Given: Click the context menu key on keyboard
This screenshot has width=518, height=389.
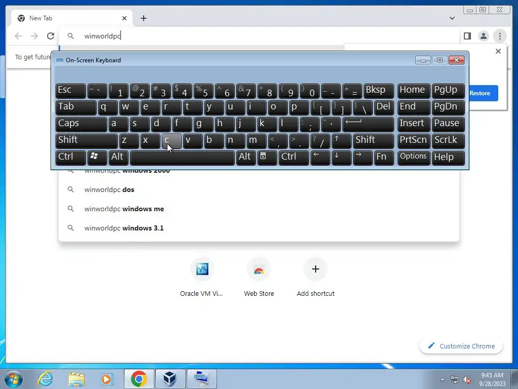Looking at the screenshot, I should tap(267, 158).
